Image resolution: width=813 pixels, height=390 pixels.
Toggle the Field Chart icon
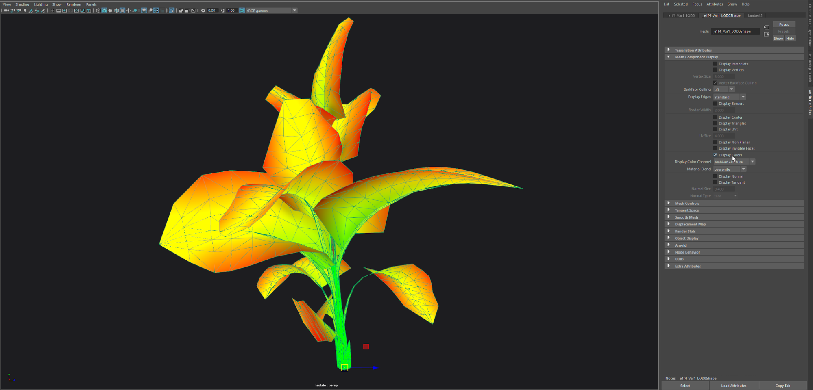click(x=76, y=11)
